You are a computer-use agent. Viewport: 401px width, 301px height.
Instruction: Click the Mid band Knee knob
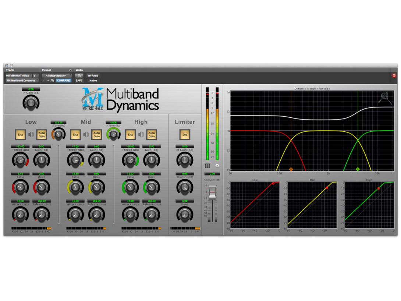click(x=96, y=187)
